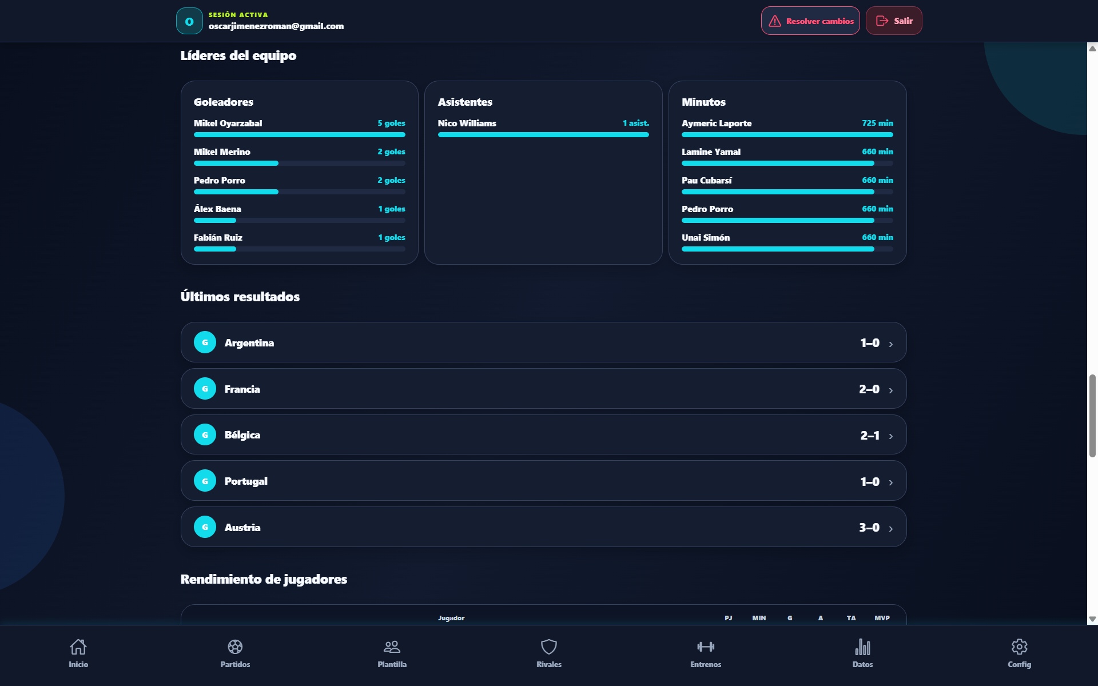Open the Rivales shield icon
Screen dimensions: 1098x686
click(549, 647)
